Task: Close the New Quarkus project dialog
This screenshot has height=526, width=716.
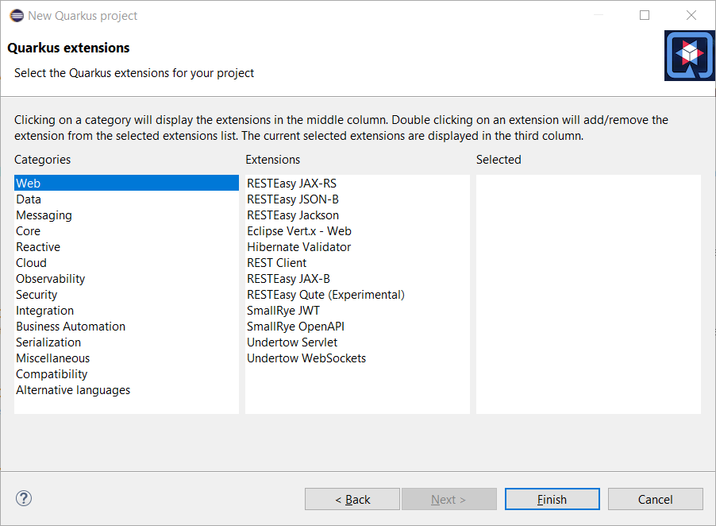Action: [x=691, y=15]
